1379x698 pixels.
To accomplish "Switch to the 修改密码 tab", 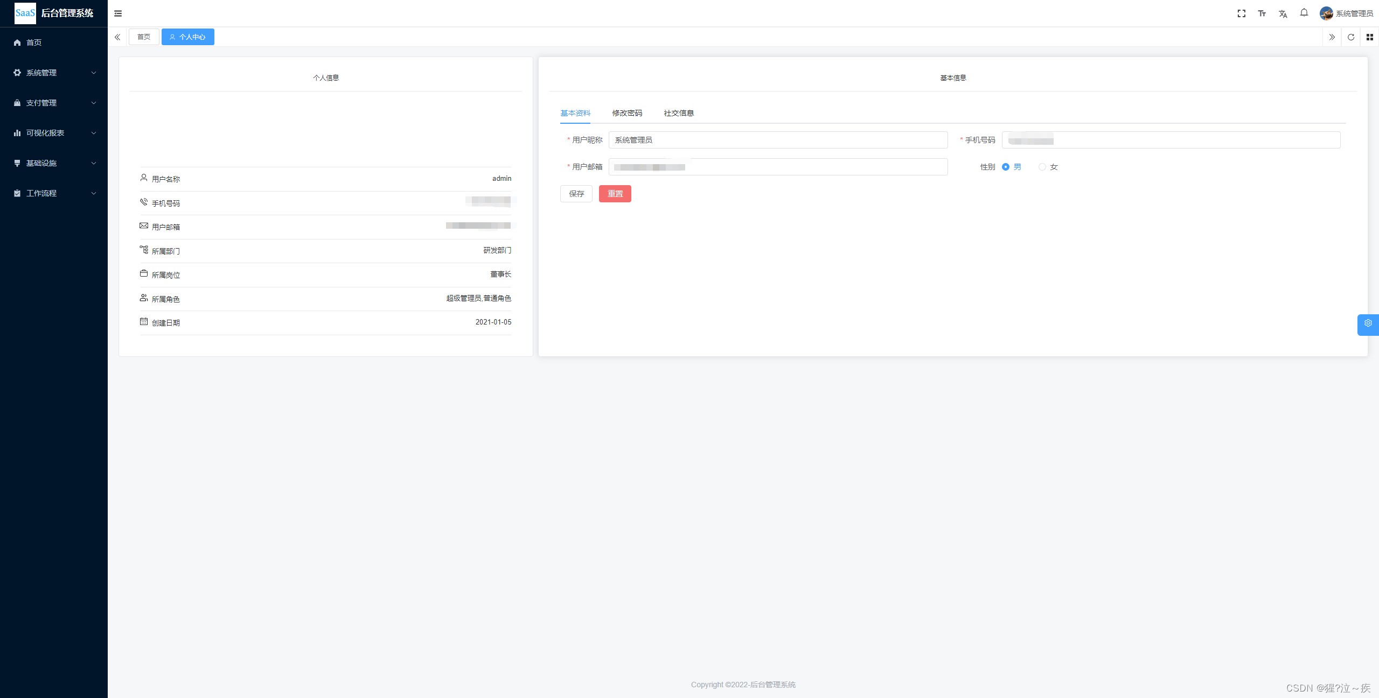I will point(626,113).
